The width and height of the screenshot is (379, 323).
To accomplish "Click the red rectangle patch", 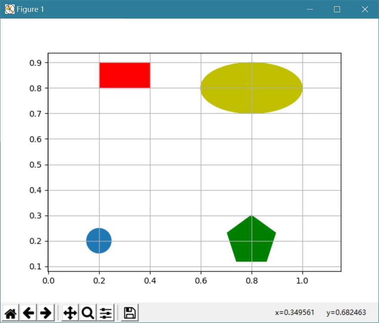I will (x=125, y=75).
